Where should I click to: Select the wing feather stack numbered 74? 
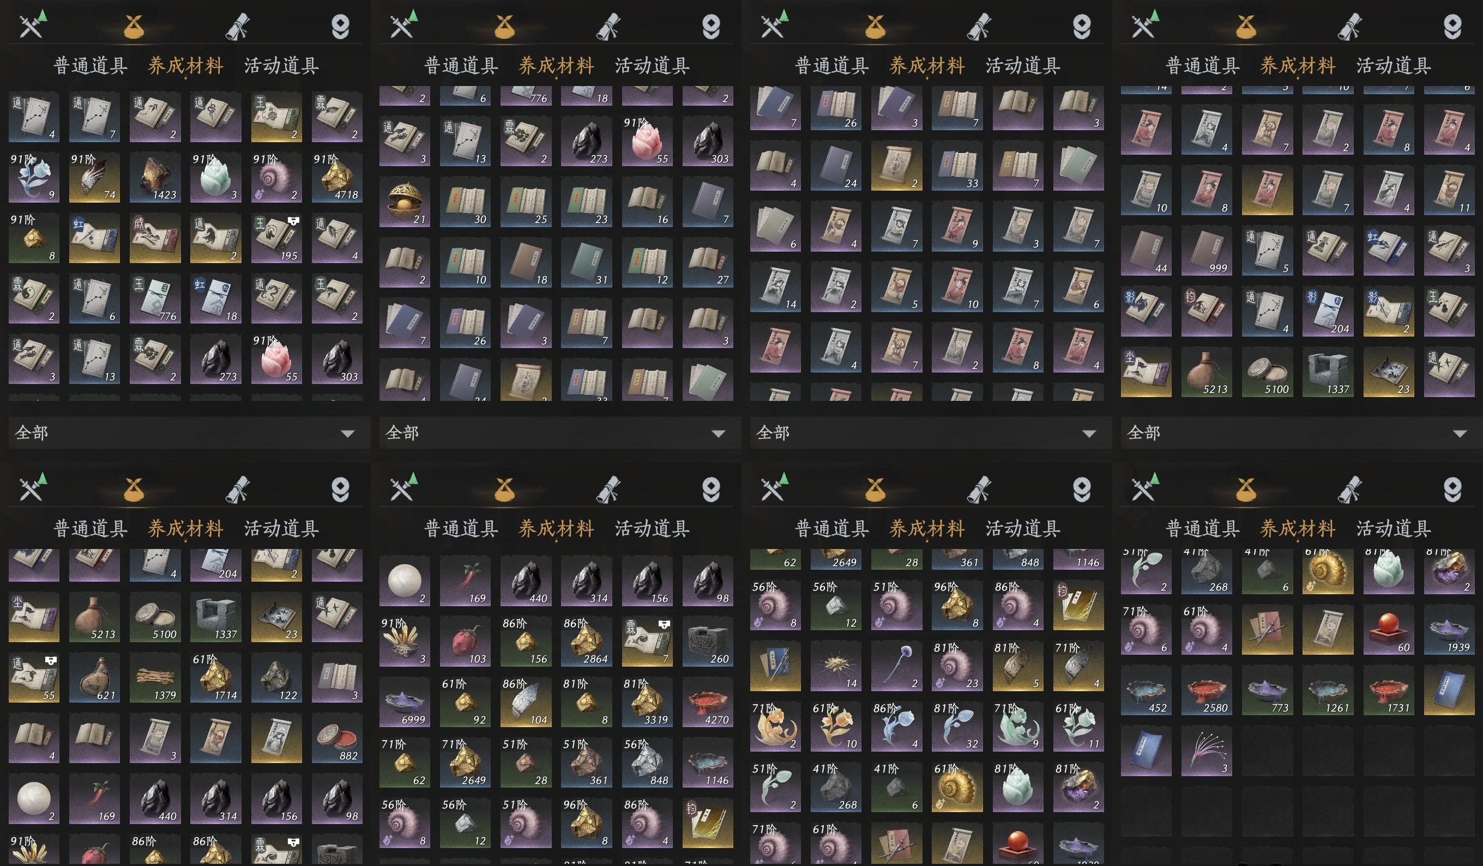pyautogui.click(x=94, y=178)
